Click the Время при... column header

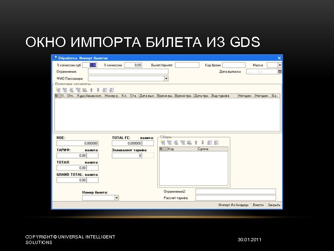pyautogui.click(x=184, y=96)
